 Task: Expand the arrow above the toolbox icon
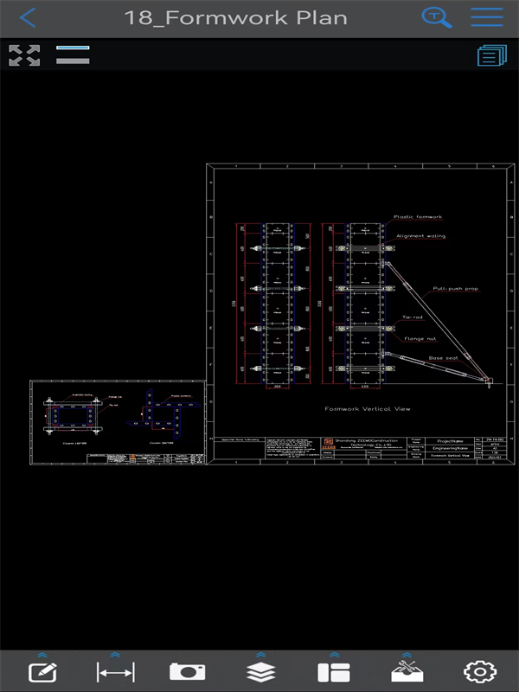coord(405,656)
